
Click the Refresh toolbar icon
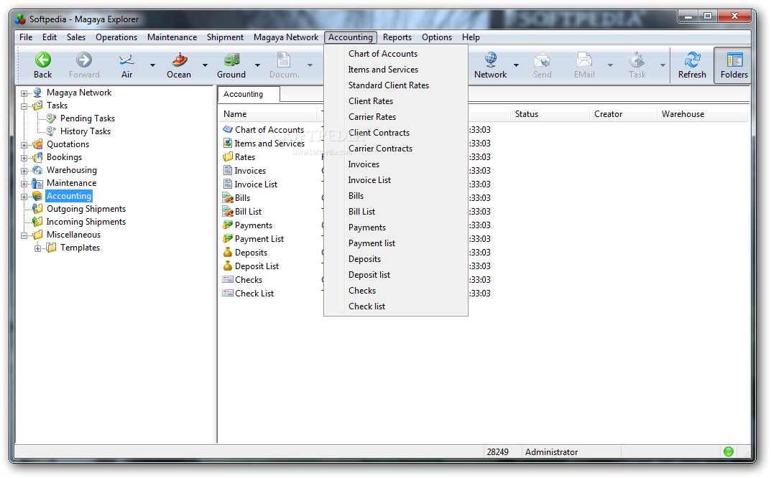tap(693, 60)
